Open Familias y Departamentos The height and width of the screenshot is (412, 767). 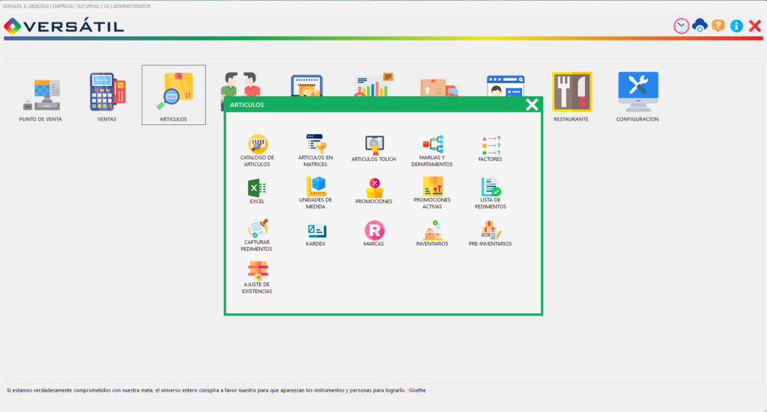point(432,151)
